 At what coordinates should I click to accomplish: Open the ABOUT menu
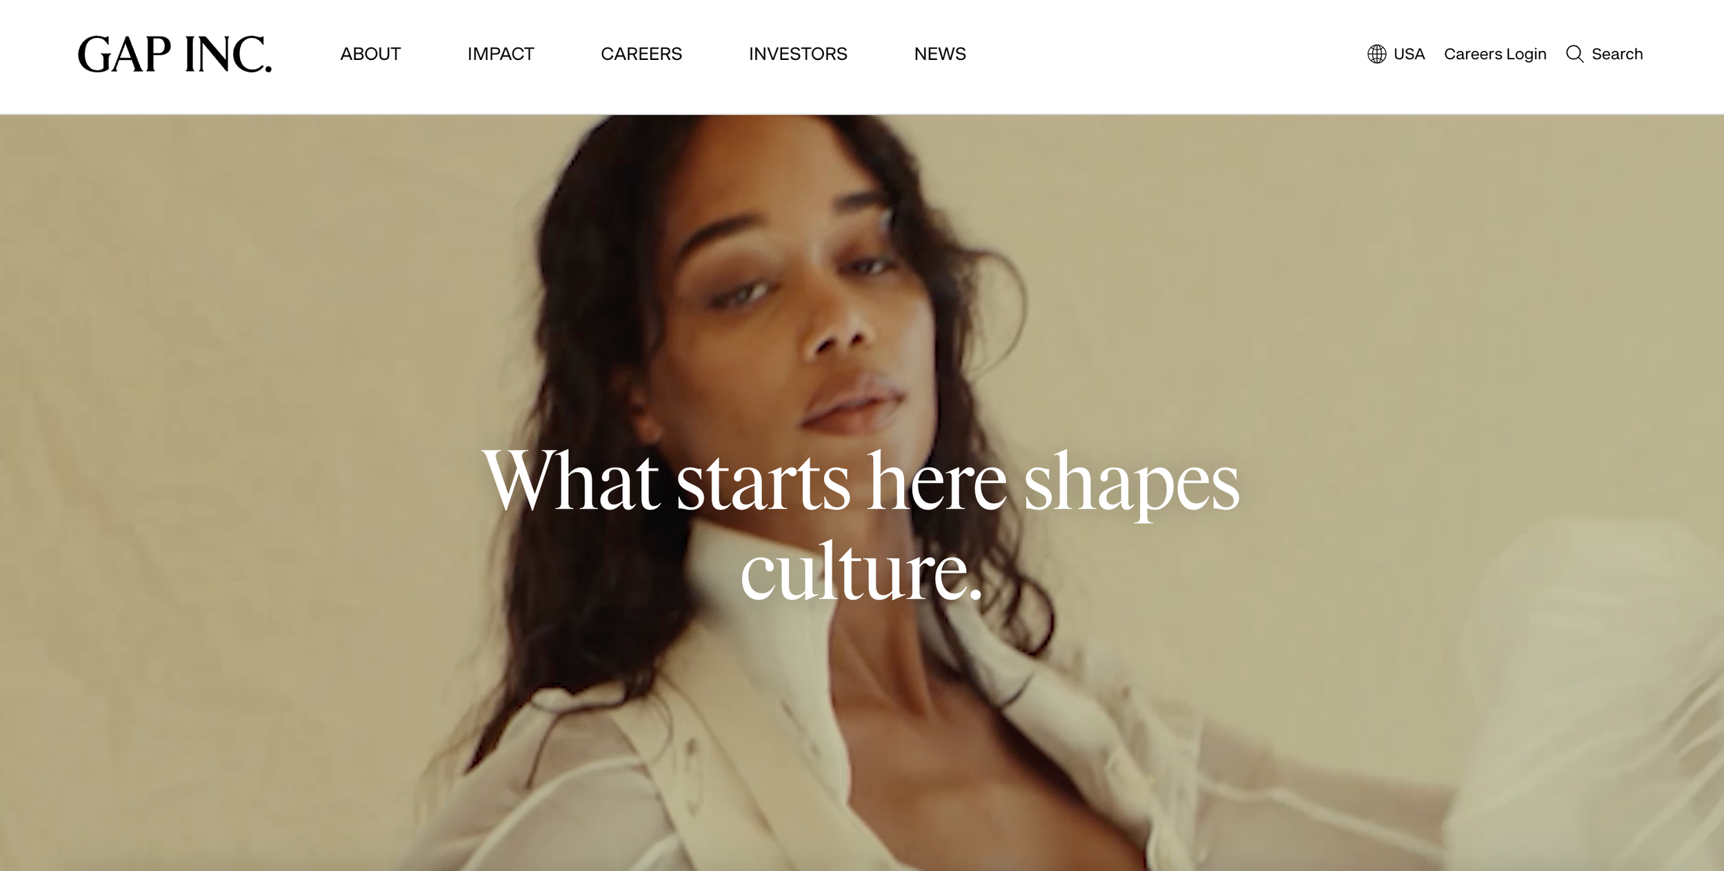[x=370, y=54]
